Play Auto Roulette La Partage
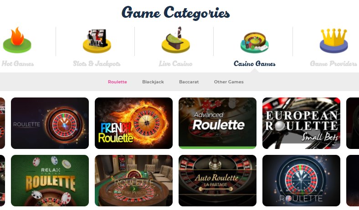This screenshot has height=210, width=359. [217, 181]
